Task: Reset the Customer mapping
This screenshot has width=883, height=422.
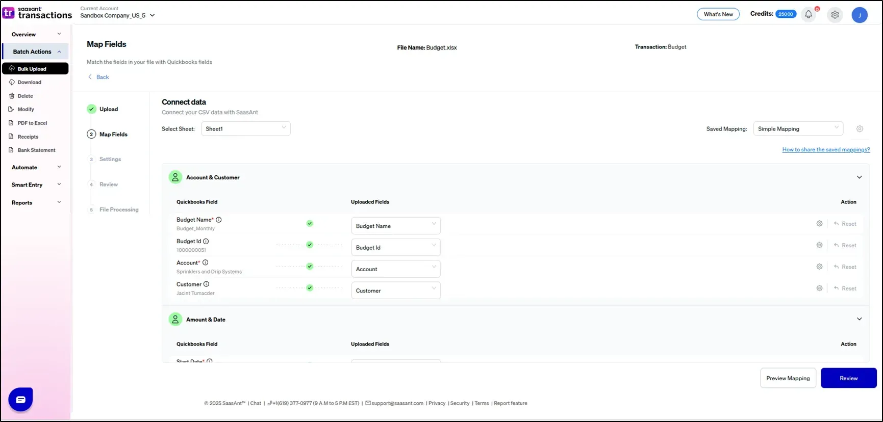Action: point(845,288)
